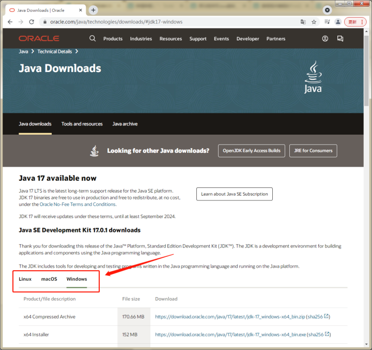Click the padlock site info icon
Viewport: 372px width, 350px height.
(44, 22)
